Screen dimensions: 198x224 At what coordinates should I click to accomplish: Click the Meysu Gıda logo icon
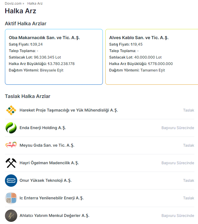(11, 145)
